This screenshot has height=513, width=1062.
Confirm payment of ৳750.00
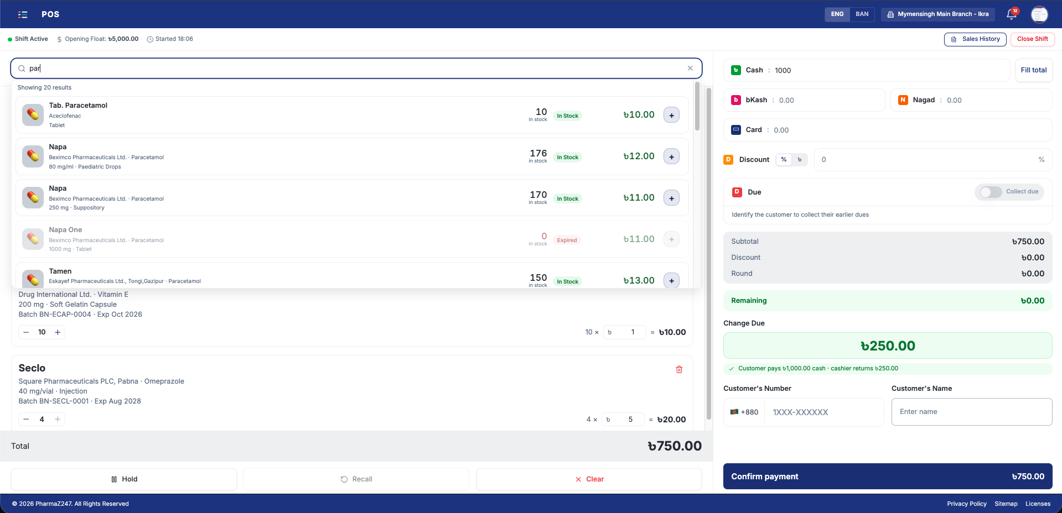pyautogui.click(x=888, y=477)
